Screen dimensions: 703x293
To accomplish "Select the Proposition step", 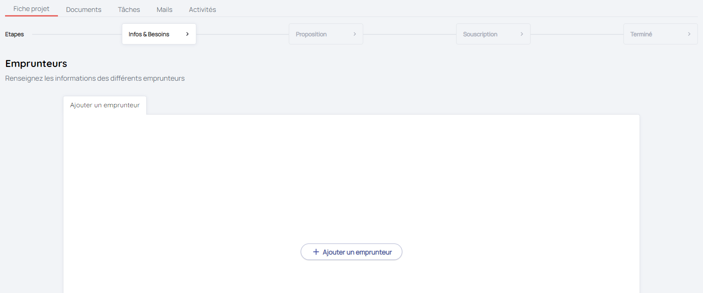I will click(x=311, y=34).
